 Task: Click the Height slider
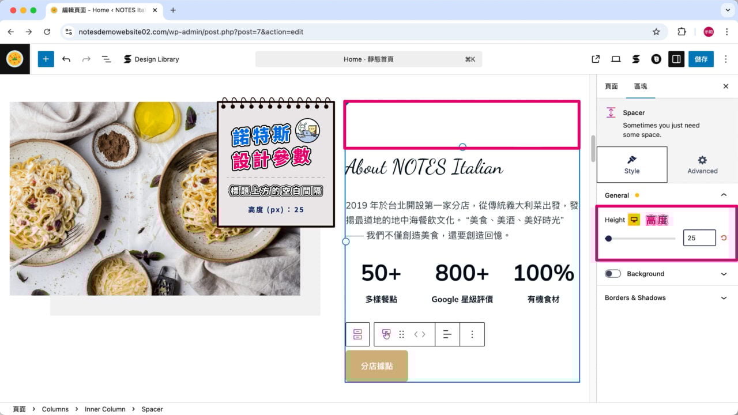coord(640,238)
